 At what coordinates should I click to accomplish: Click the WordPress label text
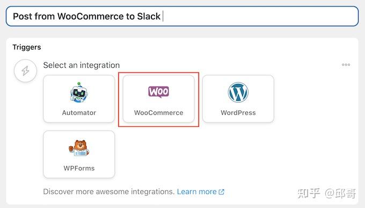[238, 113]
